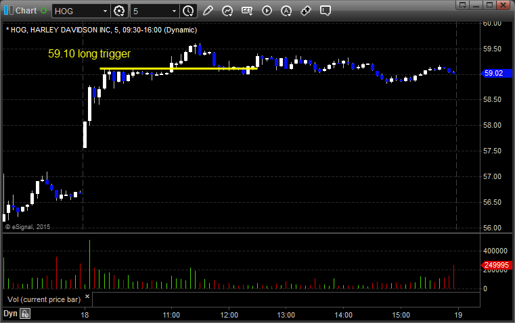515x323 pixels.
Task: Click the trade arrows icon
Action: tap(306, 11)
